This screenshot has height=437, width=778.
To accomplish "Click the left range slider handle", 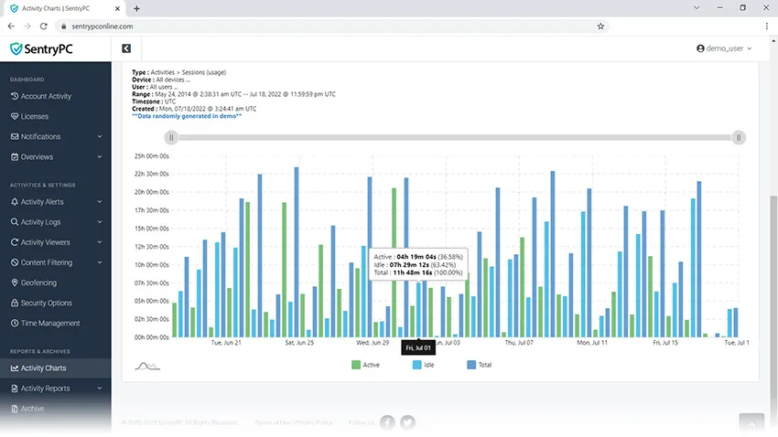I will pos(171,137).
